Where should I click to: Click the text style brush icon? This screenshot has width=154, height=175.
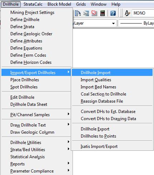click(x=127, y=13)
